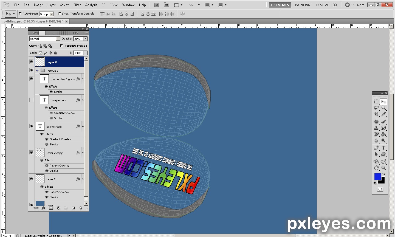Image resolution: width=395 pixels, height=237 pixels.
Task: Collapse effects of Layer 2 copy
Action: tap(83, 153)
